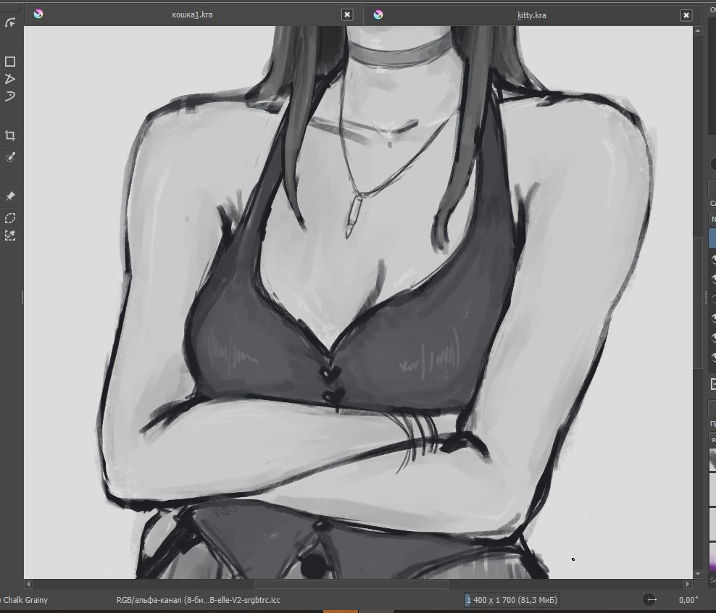Click the Krita icon on кошка1.kra tab

click(x=38, y=14)
